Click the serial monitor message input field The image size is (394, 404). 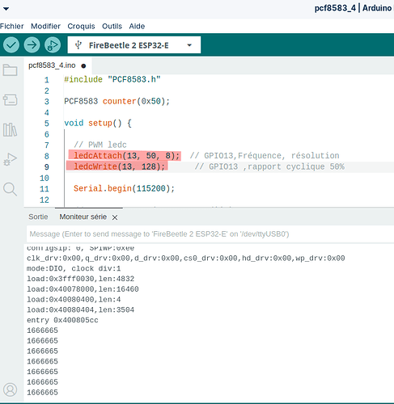pos(210,234)
